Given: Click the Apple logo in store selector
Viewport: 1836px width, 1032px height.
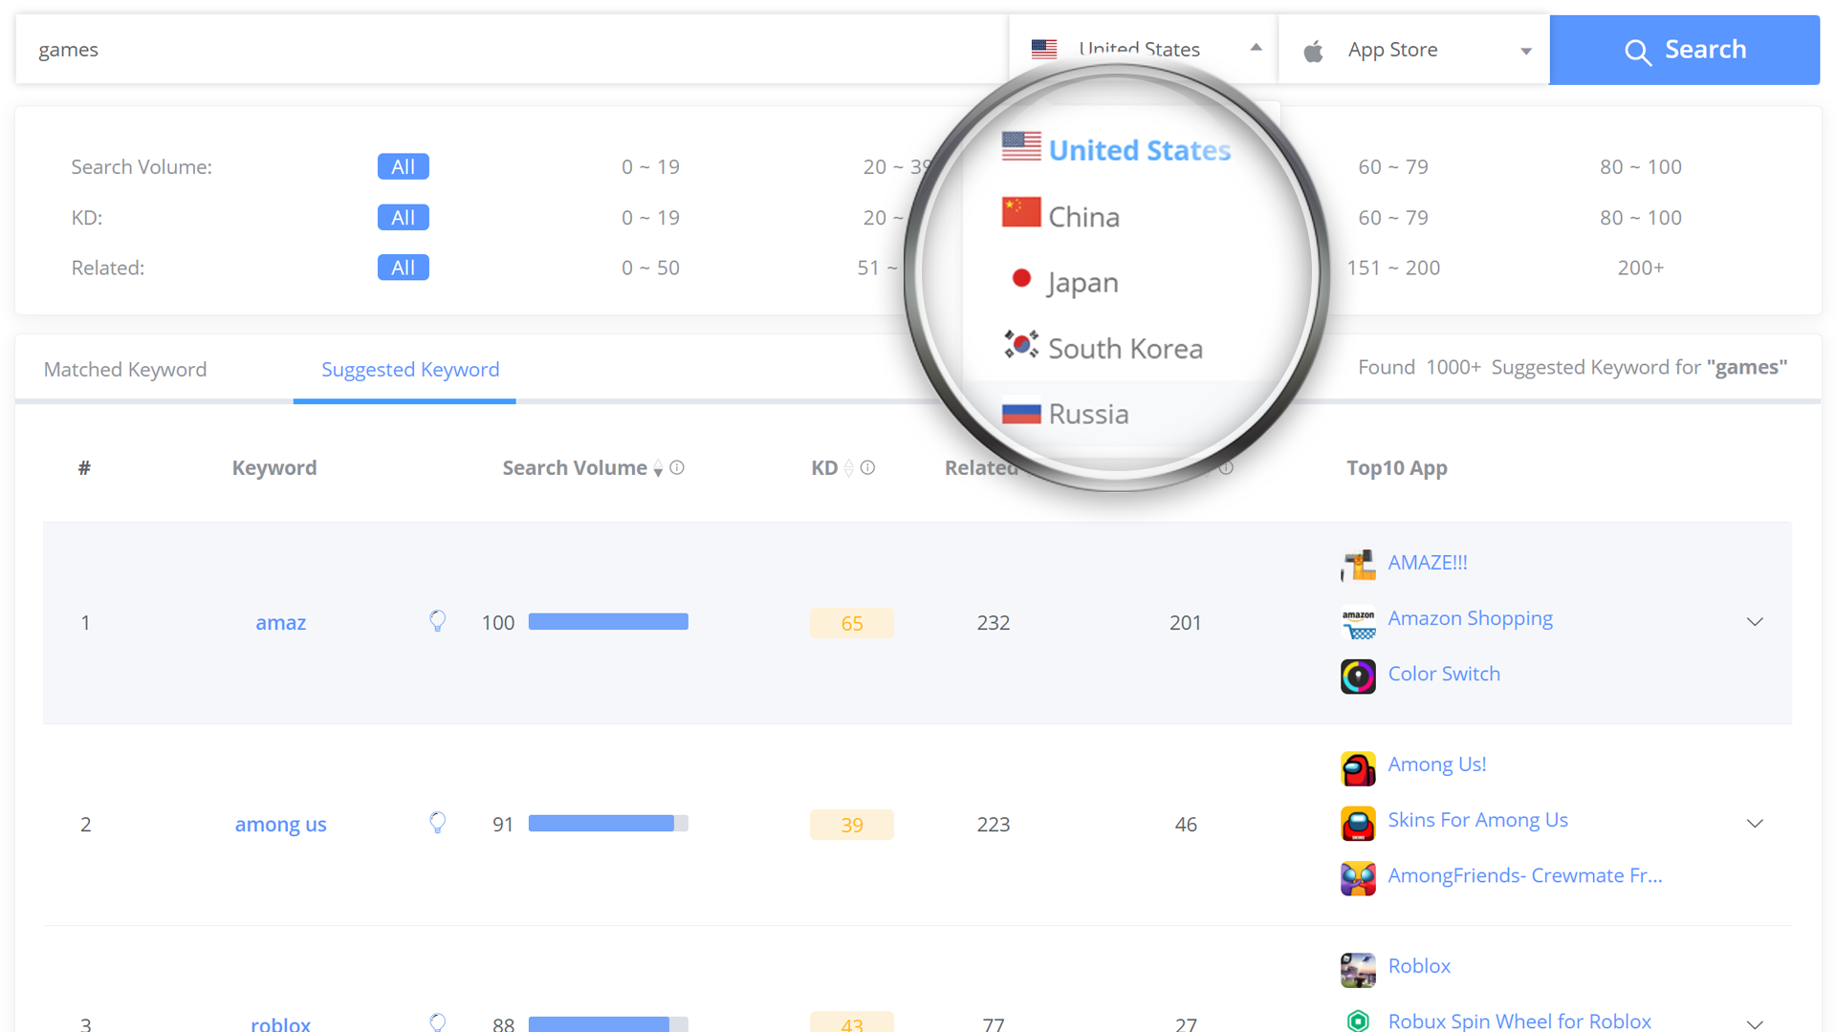Looking at the screenshot, I should point(1314,50).
